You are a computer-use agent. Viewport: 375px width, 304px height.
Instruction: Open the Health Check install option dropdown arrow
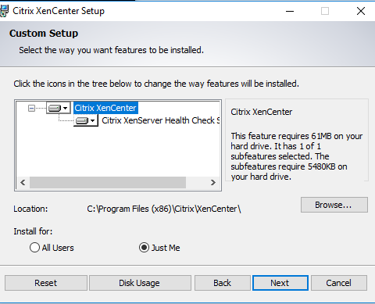pyautogui.click(x=92, y=120)
